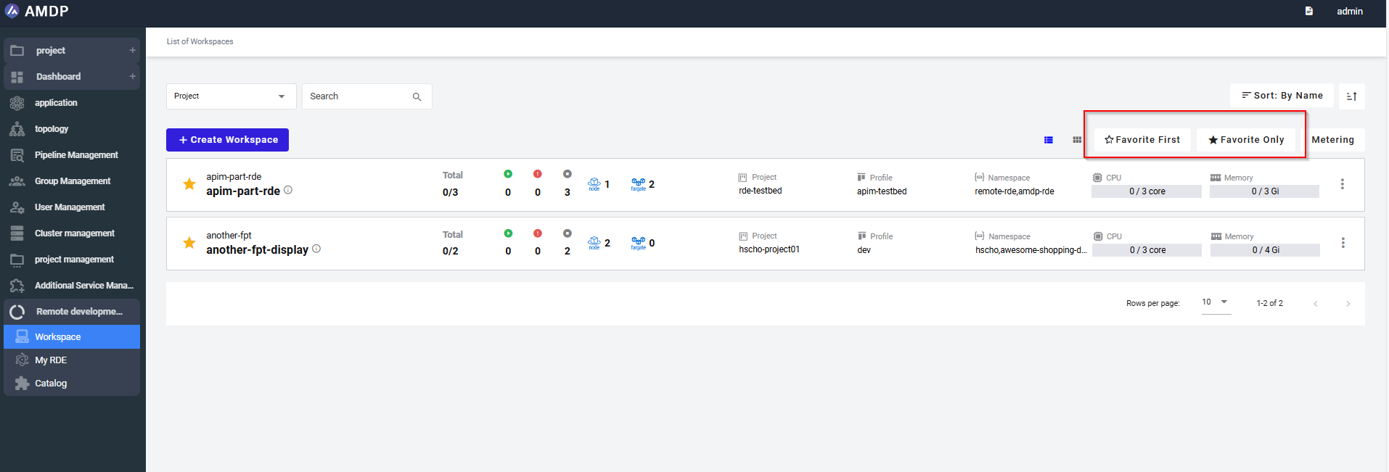This screenshot has width=1389, height=472.
Task: Click error status icon in apim-part-rde row
Action: click(x=538, y=174)
